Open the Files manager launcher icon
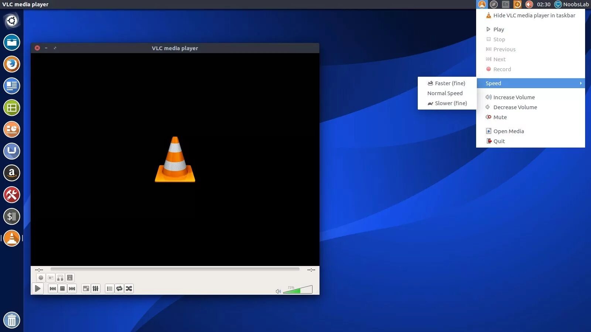591x332 pixels. [x=11, y=42]
